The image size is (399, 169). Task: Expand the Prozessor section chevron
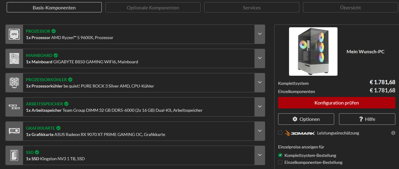[260, 34]
